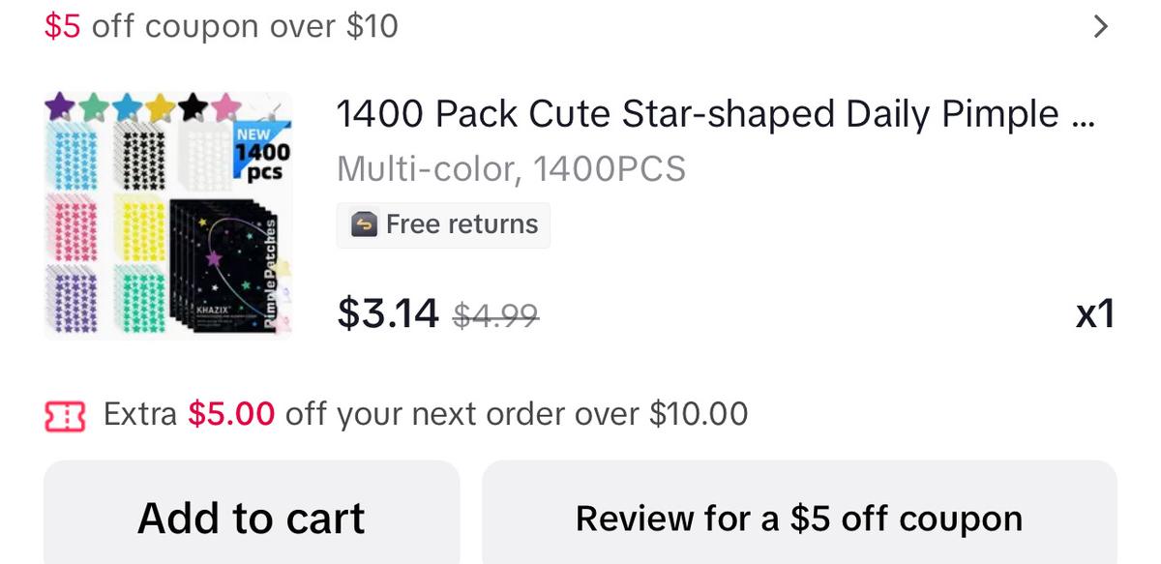The height and width of the screenshot is (564, 1161).
Task: Tap the purple star atop the product image
Action: [x=60, y=104]
